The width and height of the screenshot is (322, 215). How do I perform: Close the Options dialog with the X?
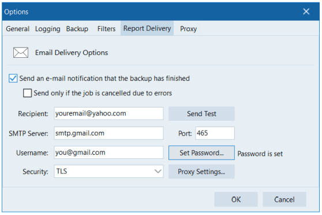click(x=306, y=12)
